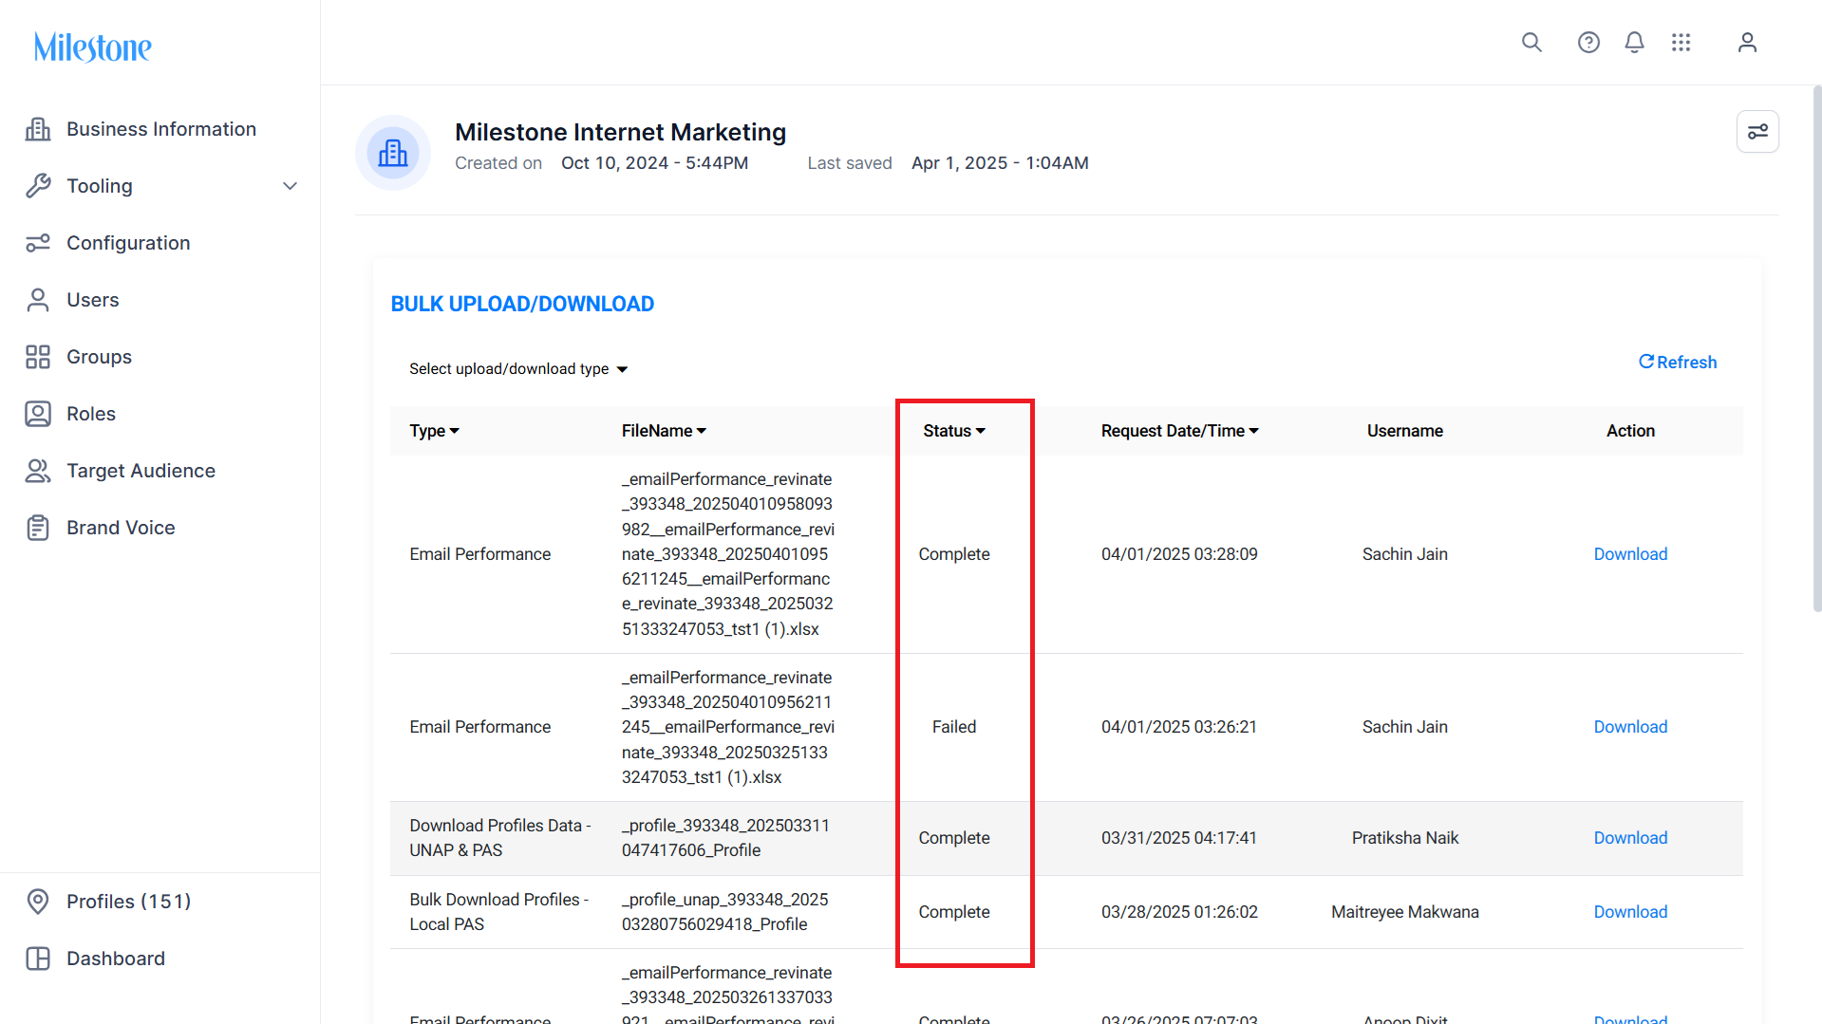The width and height of the screenshot is (1822, 1024).
Task: Click the Business Information building icon
Action: [x=38, y=129]
